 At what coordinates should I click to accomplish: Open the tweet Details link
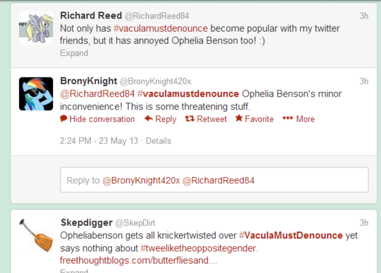[158, 141]
